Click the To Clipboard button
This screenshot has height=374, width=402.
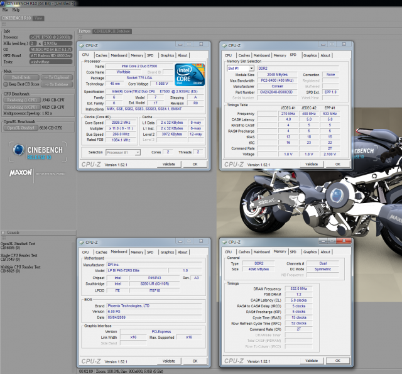click(57, 77)
